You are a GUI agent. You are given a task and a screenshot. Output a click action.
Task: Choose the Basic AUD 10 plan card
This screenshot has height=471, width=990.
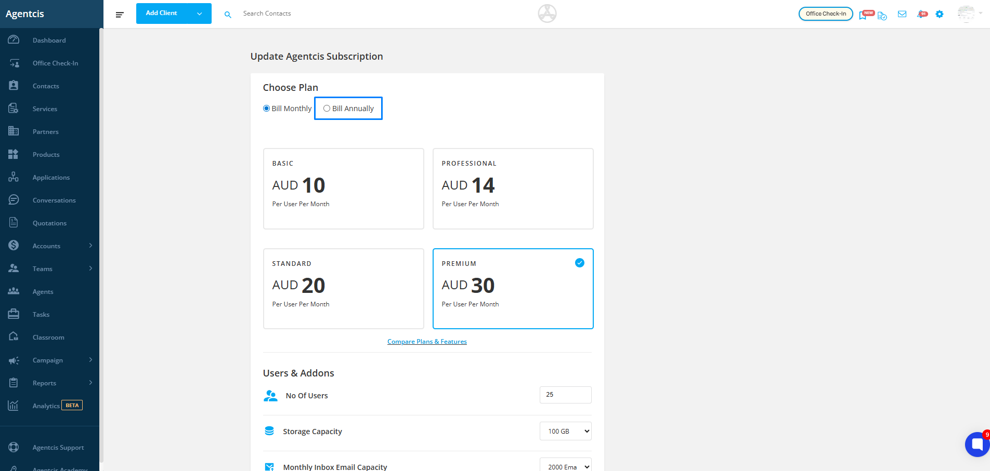point(344,189)
